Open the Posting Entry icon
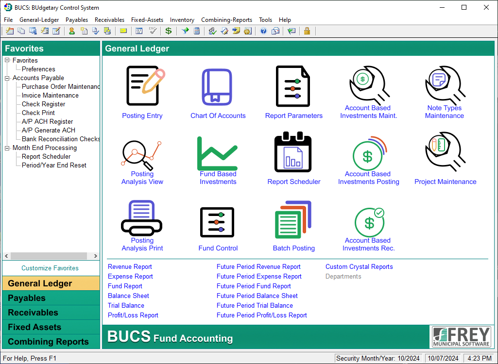Image resolution: width=498 pixels, height=364 pixels. pyautogui.click(x=145, y=85)
